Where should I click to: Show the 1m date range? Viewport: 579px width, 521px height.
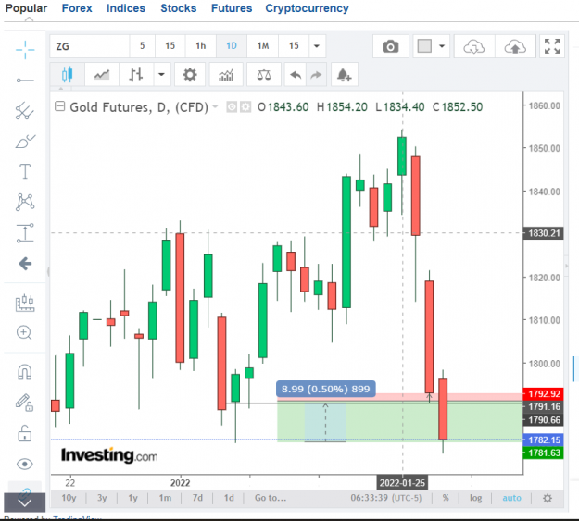(x=165, y=498)
